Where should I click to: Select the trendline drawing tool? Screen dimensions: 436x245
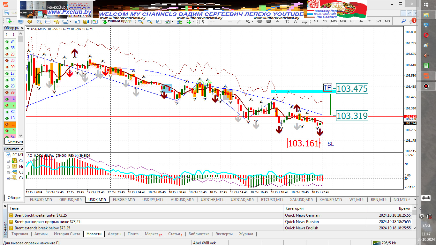click(239, 21)
